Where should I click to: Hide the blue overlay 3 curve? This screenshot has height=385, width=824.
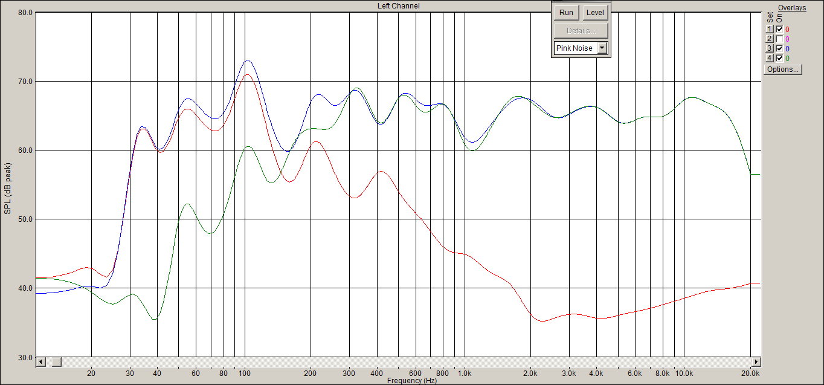779,48
